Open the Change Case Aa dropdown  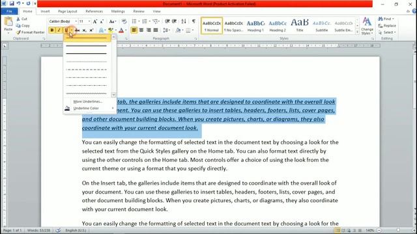pos(113,21)
